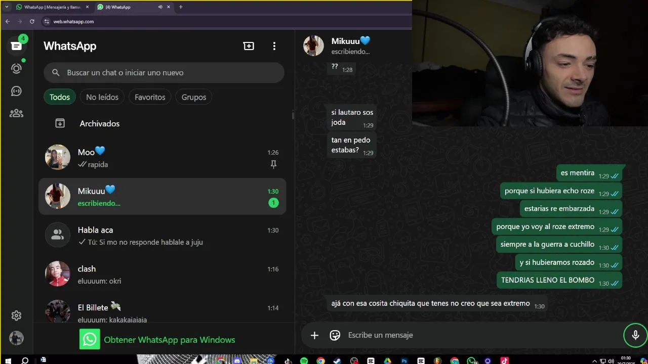Open the Mikuuu chat in the list
Screen dimensions: 648x364
point(162,196)
